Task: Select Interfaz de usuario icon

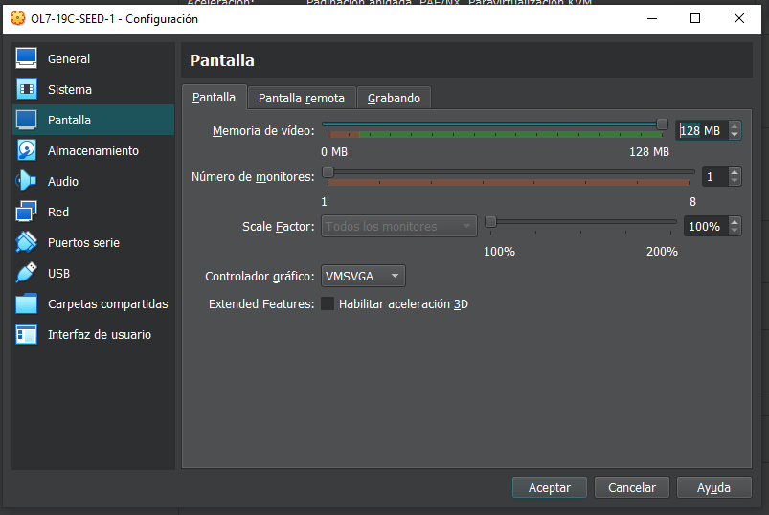Action: coord(27,334)
